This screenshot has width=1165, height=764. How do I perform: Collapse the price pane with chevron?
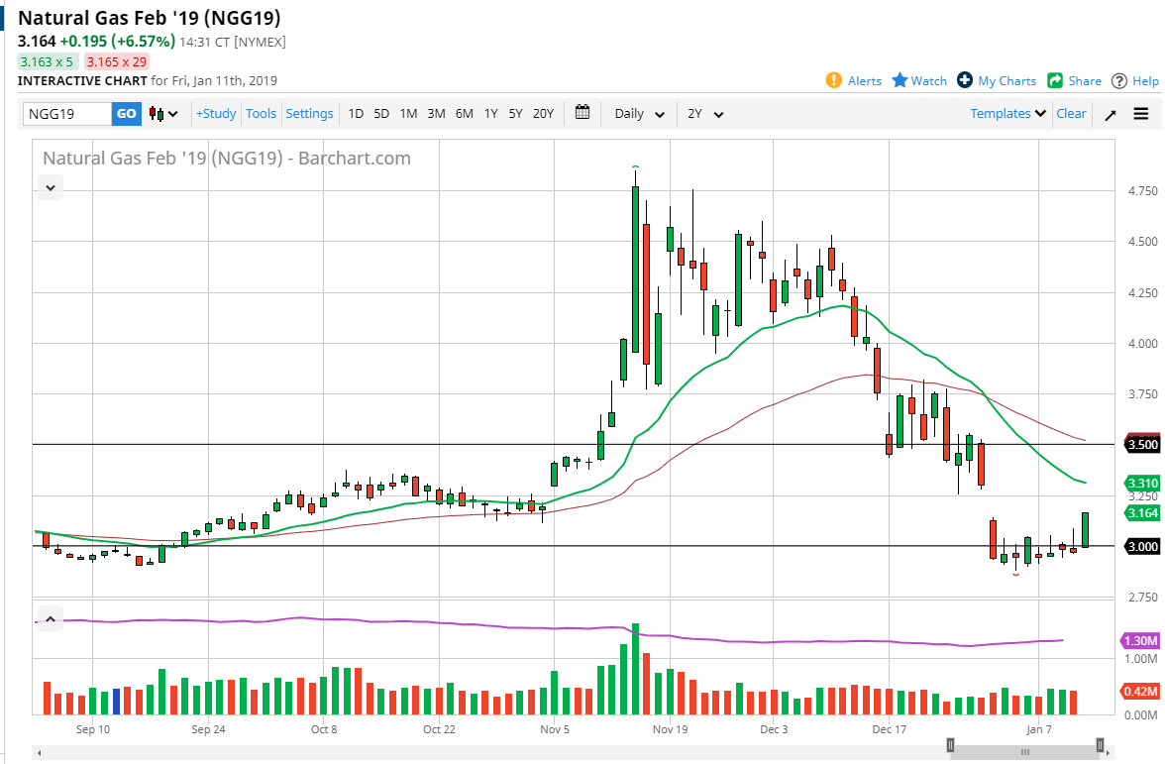click(x=51, y=186)
